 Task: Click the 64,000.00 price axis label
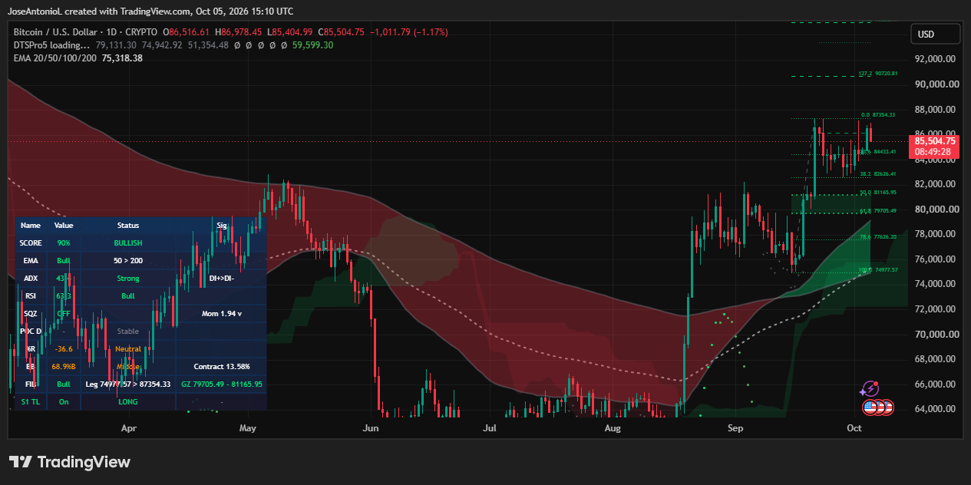(x=934, y=409)
